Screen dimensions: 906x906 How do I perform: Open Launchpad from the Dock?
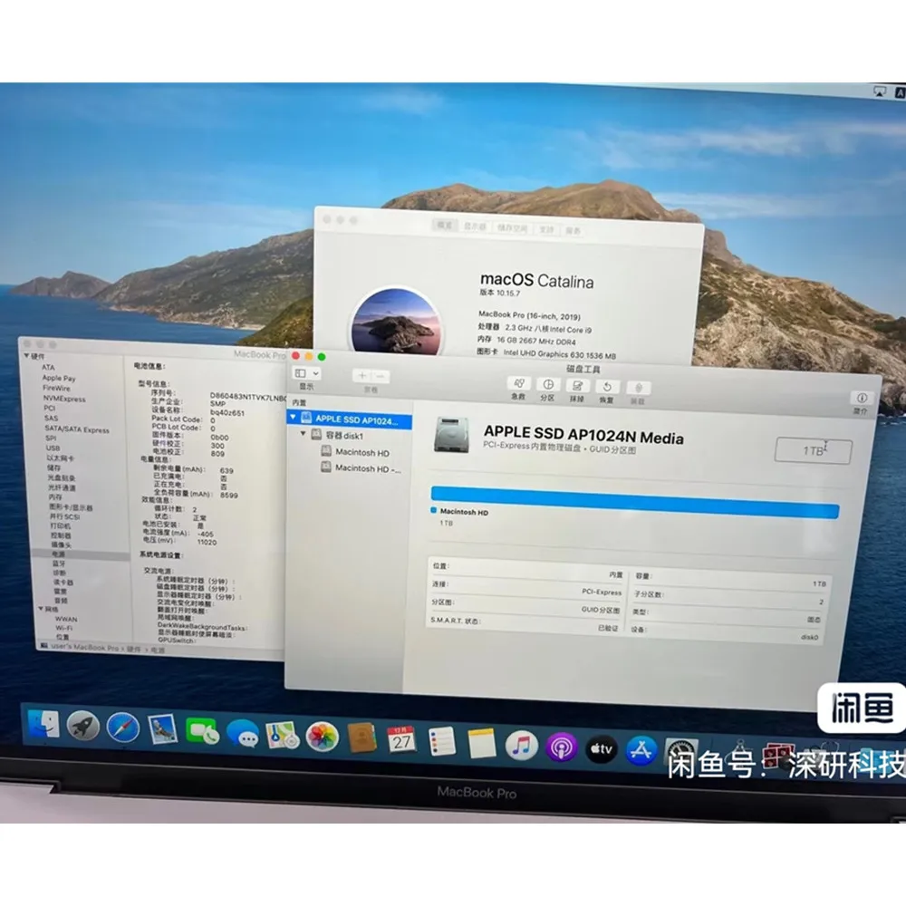pos(83,728)
